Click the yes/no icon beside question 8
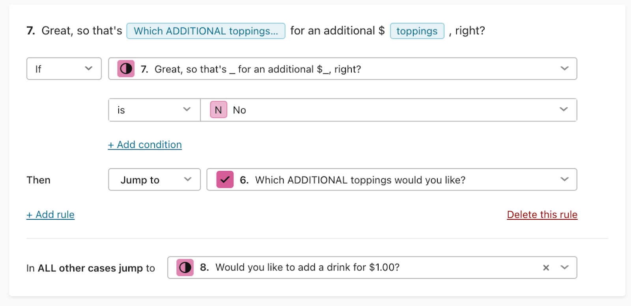631x306 pixels. [185, 268]
